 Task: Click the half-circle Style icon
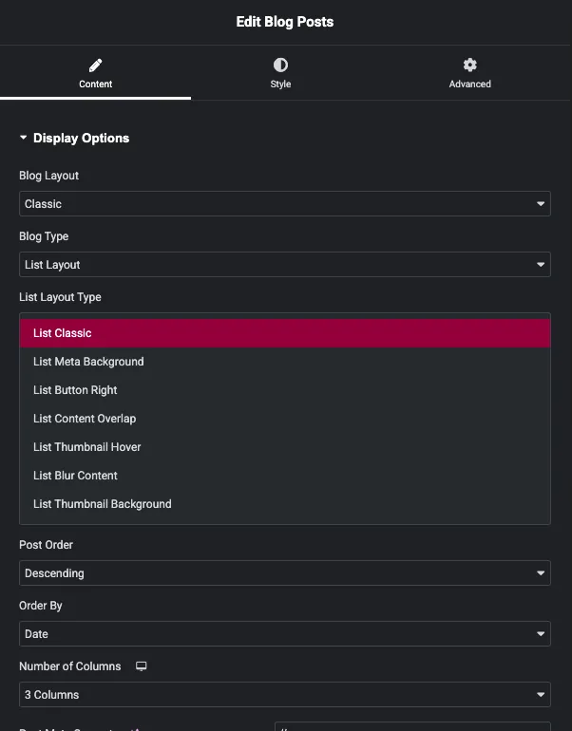[x=280, y=65]
